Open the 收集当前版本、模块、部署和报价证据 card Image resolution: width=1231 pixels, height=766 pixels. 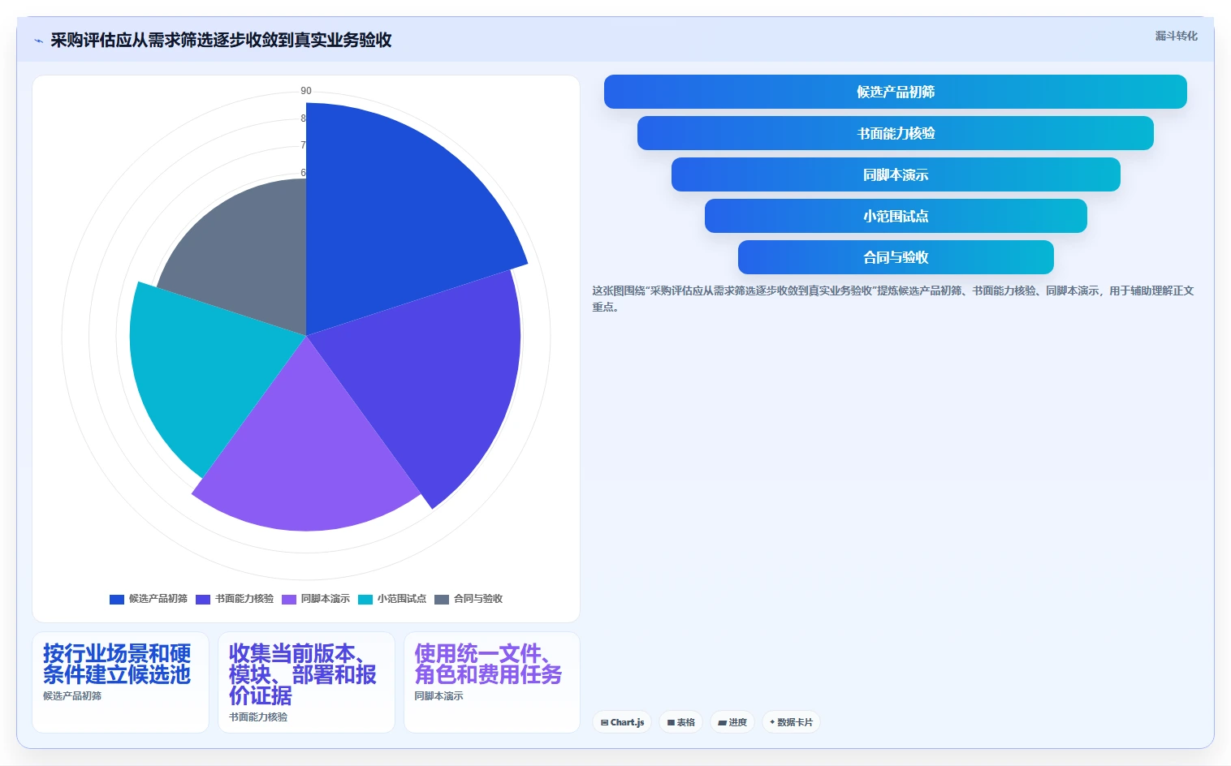coord(306,682)
